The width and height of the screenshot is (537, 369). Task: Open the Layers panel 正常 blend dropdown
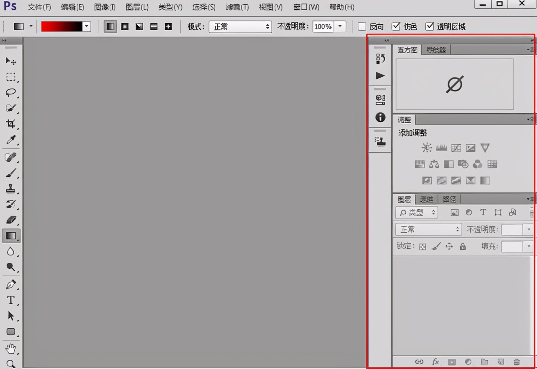click(428, 229)
